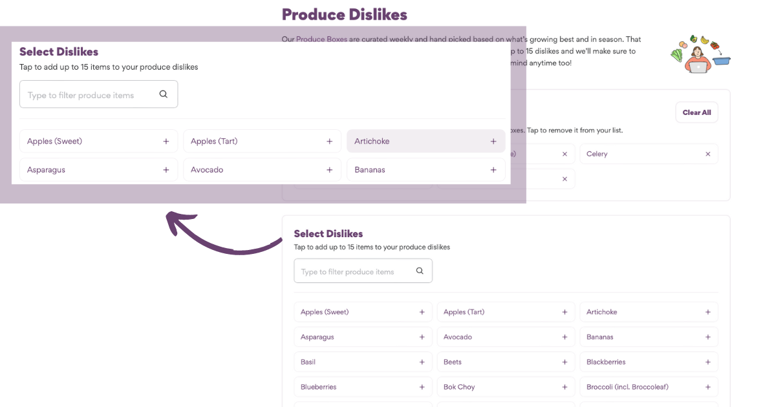Add Basil using its plus icon
The width and height of the screenshot is (776, 407).
(x=422, y=362)
